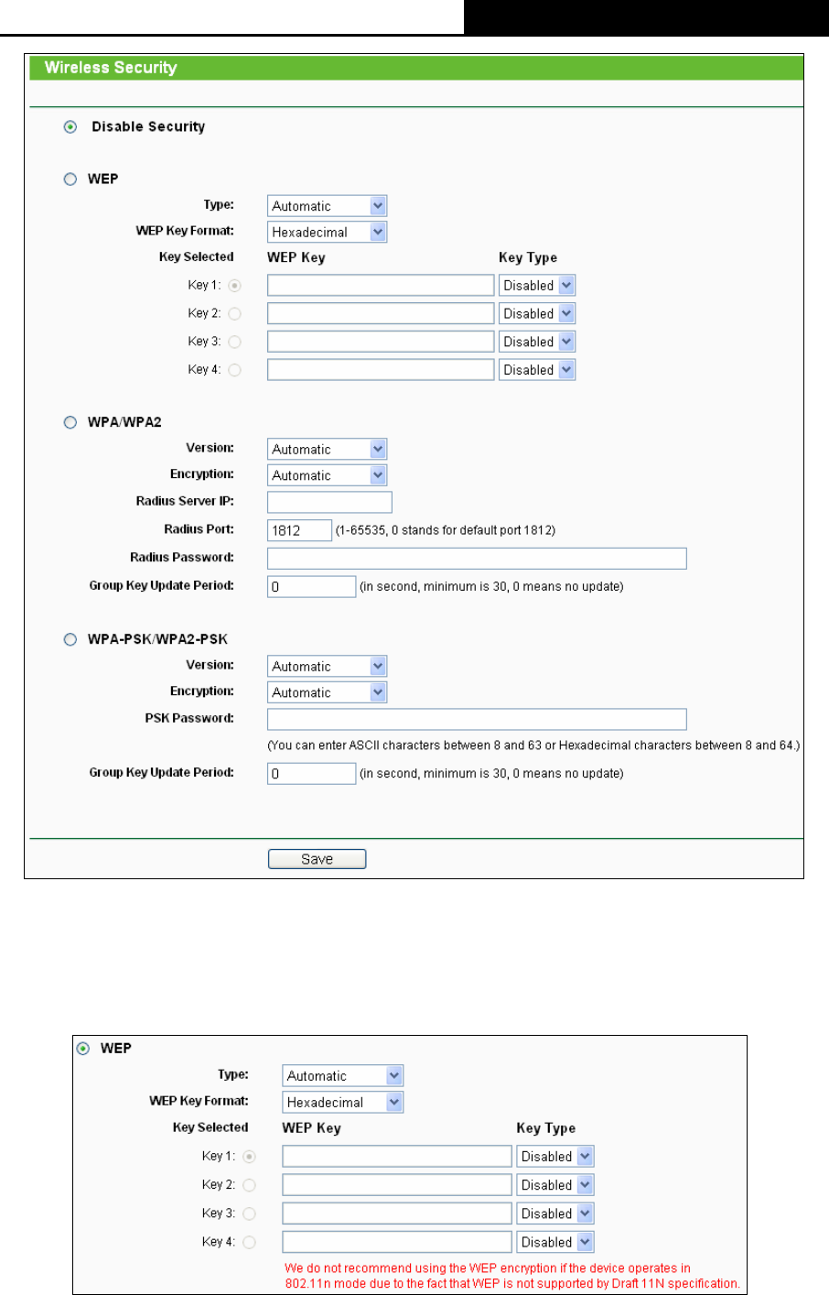The image size is (829, 1295).
Task: Open the WPA/WPA2 Encryption dropdown
Action: (x=328, y=475)
